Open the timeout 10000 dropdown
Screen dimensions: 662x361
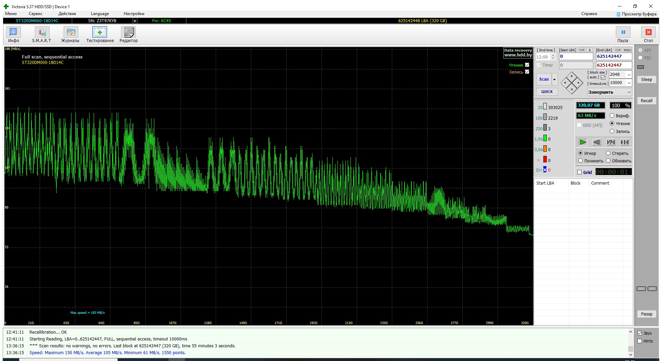629,83
